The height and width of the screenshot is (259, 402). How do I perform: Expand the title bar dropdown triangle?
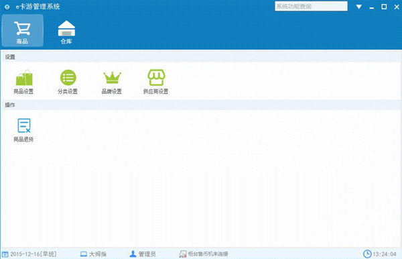pyautogui.click(x=359, y=7)
